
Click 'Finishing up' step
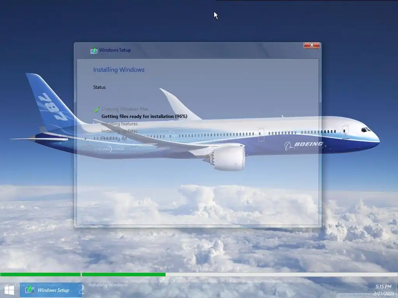(114, 139)
